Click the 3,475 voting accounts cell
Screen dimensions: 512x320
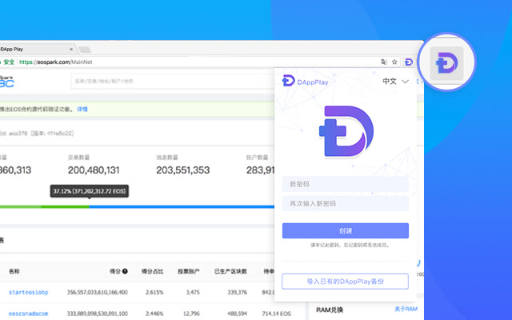click(193, 292)
